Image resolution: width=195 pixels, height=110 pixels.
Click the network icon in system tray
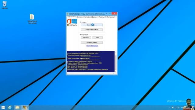(x=175, y=108)
